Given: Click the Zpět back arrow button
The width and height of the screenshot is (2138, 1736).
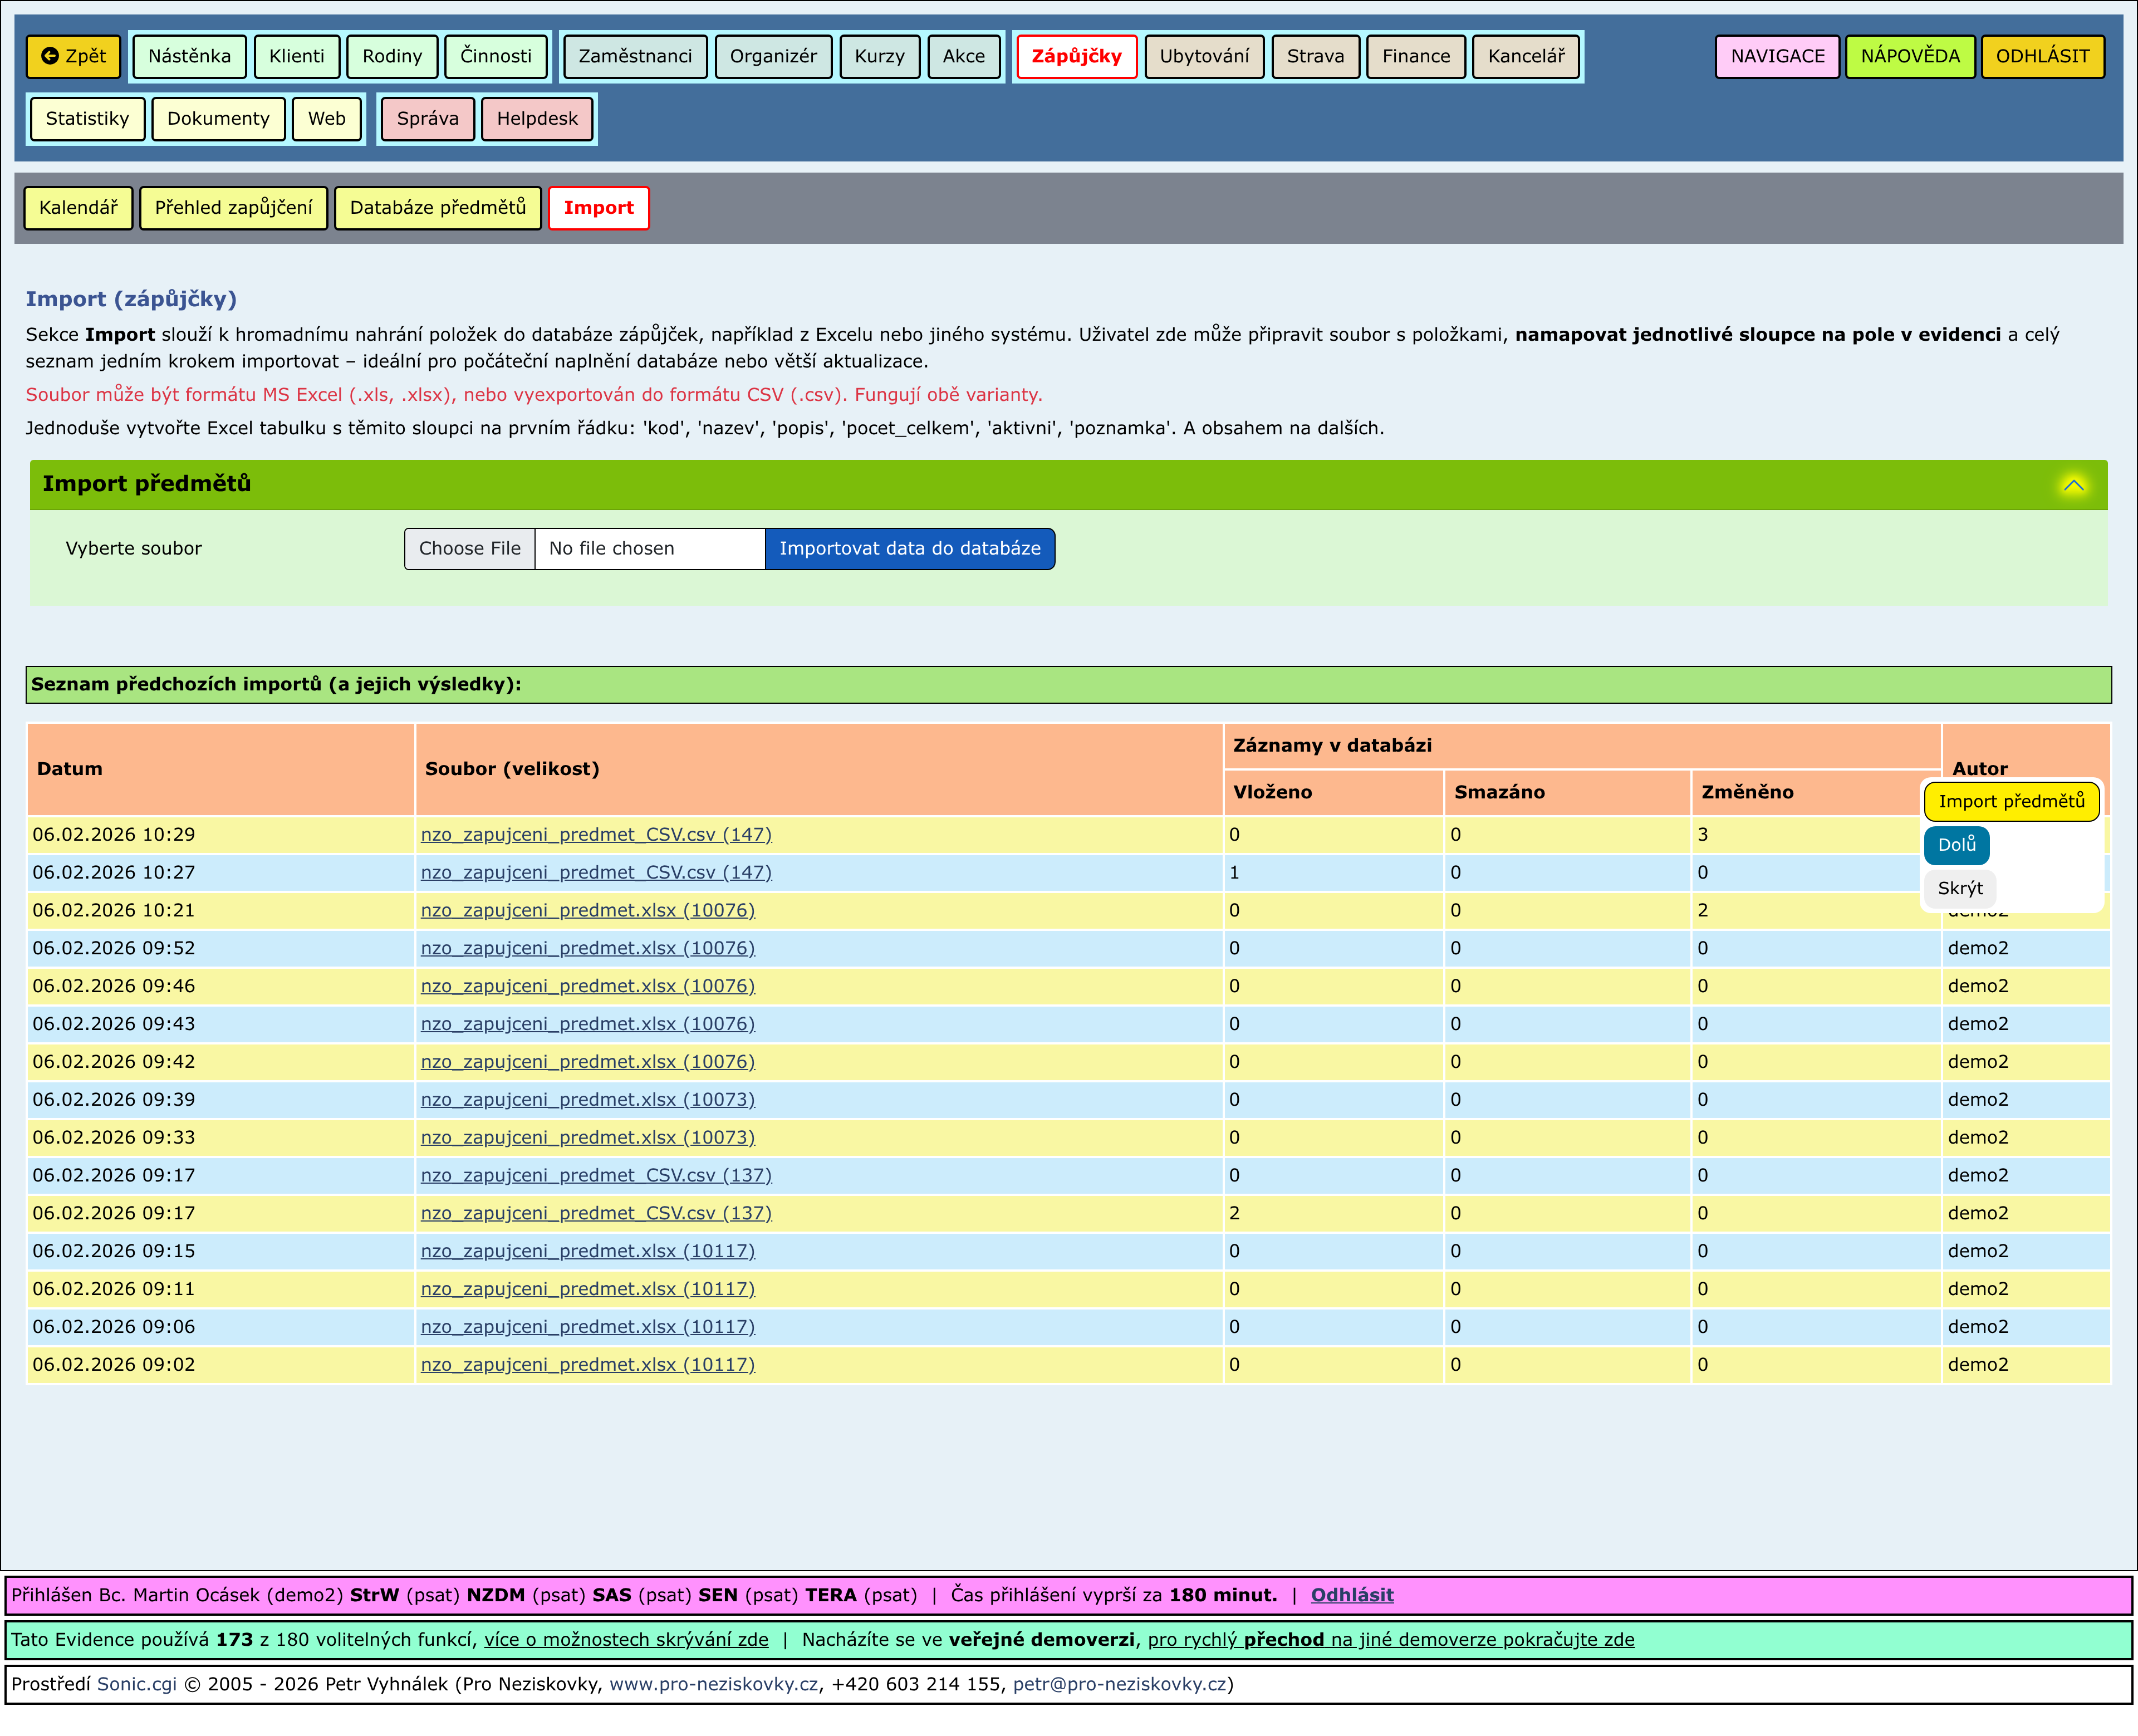Looking at the screenshot, I should click(x=73, y=56).
